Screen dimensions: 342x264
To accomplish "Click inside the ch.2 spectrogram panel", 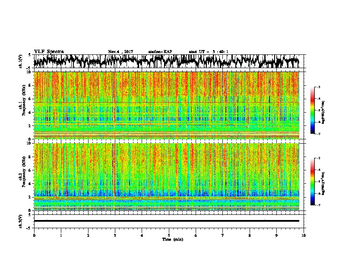I will 167,177.
